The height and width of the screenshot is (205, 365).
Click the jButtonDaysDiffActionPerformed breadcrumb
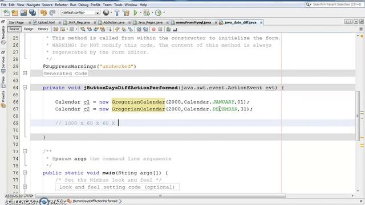click(95, 201)
